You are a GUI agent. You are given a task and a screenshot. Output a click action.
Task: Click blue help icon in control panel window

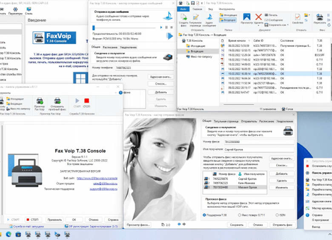click(121, 92)
